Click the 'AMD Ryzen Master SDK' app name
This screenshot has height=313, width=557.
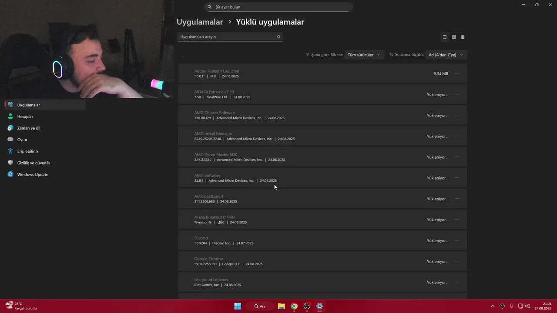click(x=216, y=154)
